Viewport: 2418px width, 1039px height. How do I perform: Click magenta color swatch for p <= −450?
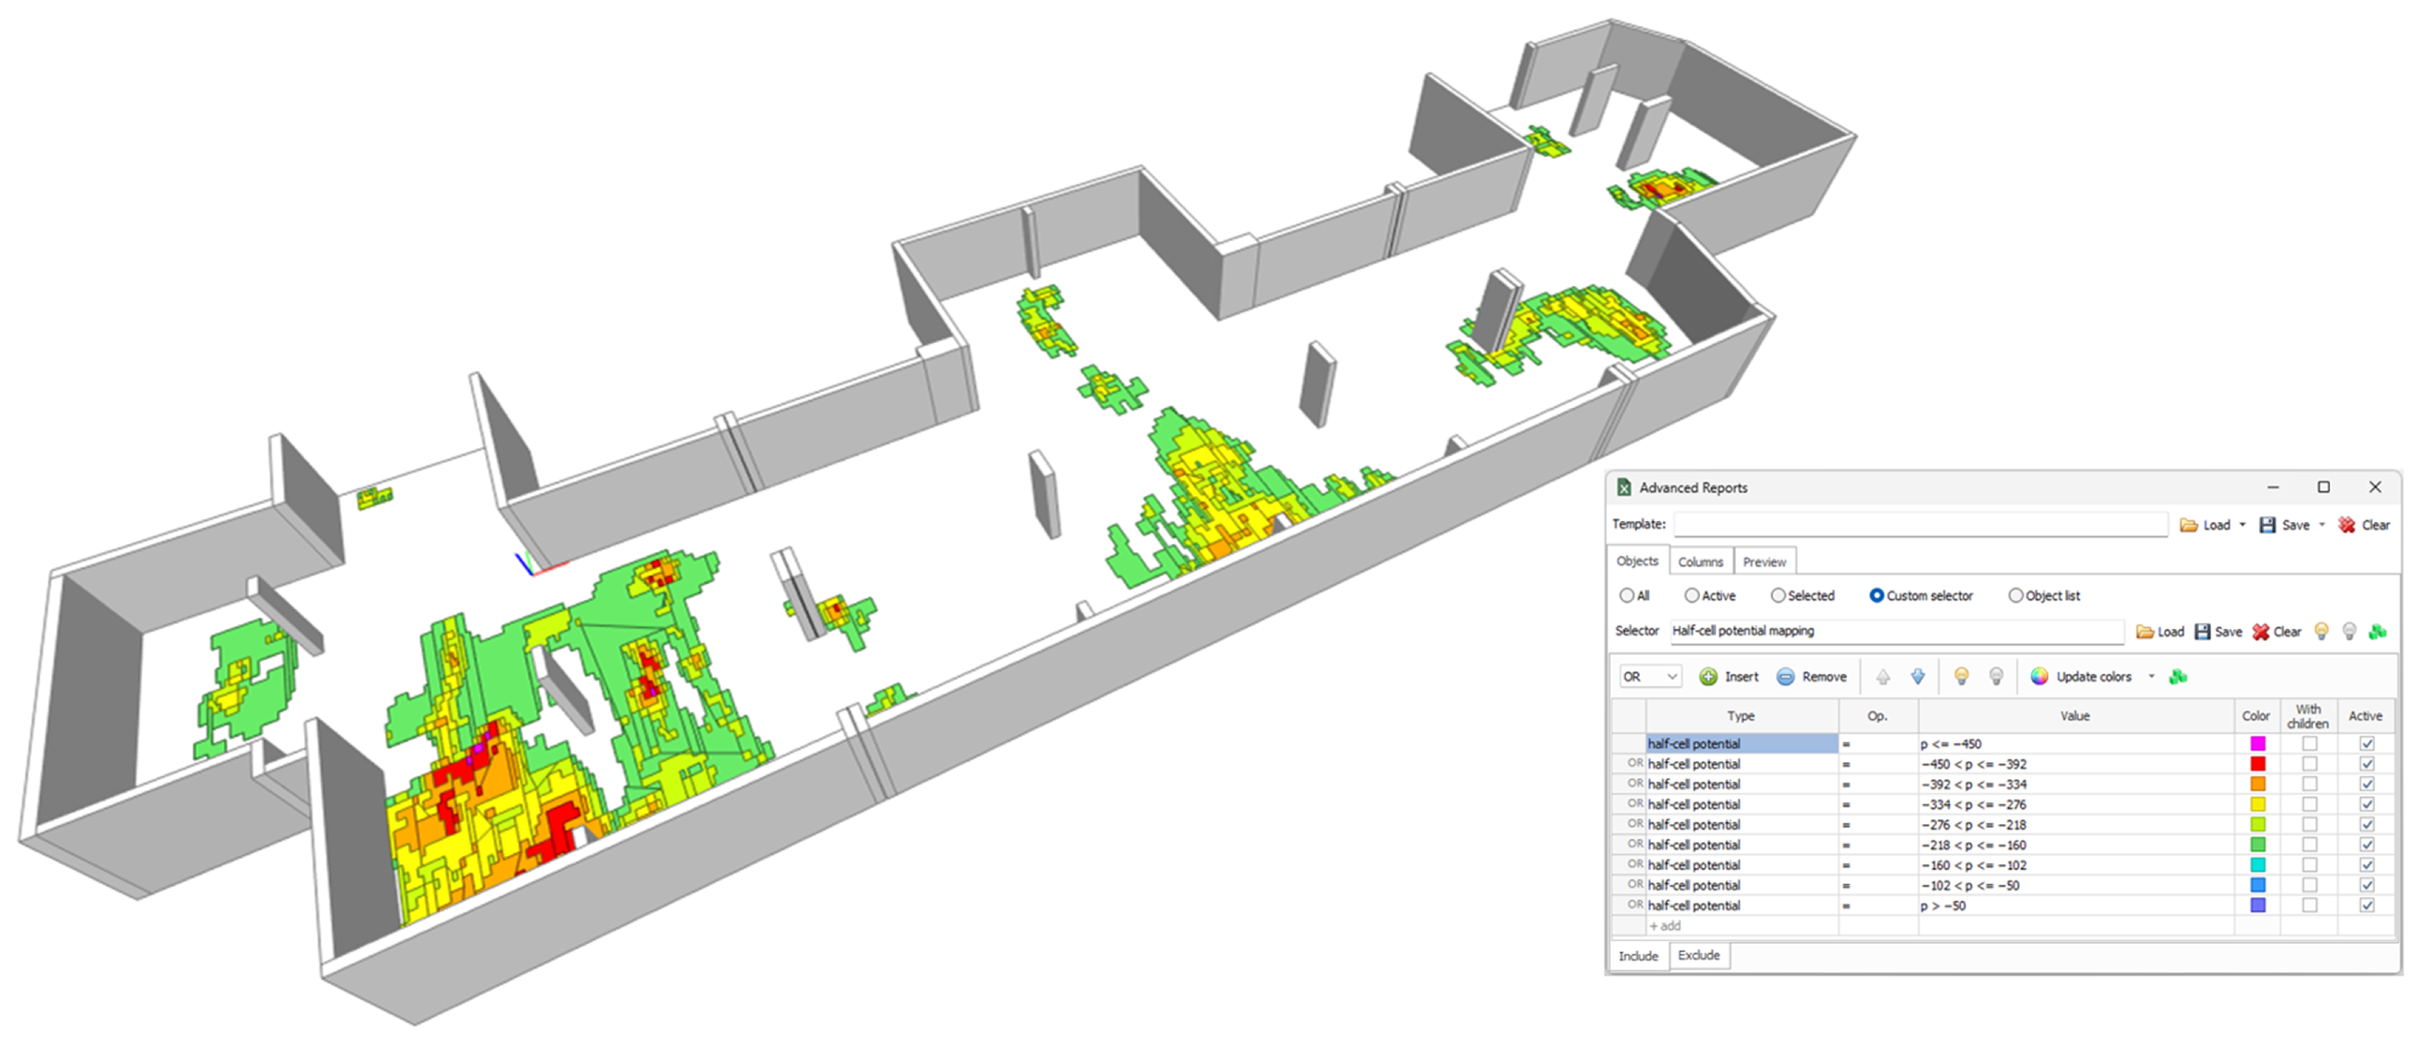2258,743
